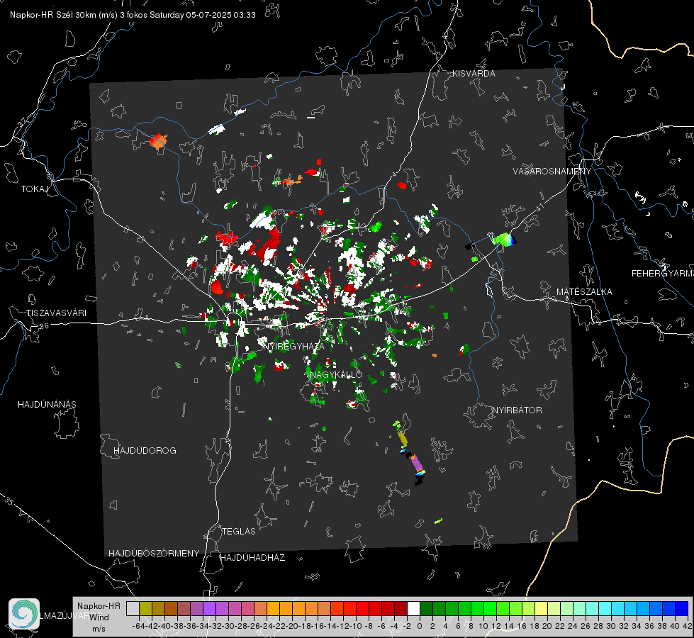Click the swirl logo icon in the corner
The width and height of the screenshot is (694, 638).
(x=24, y=614)
